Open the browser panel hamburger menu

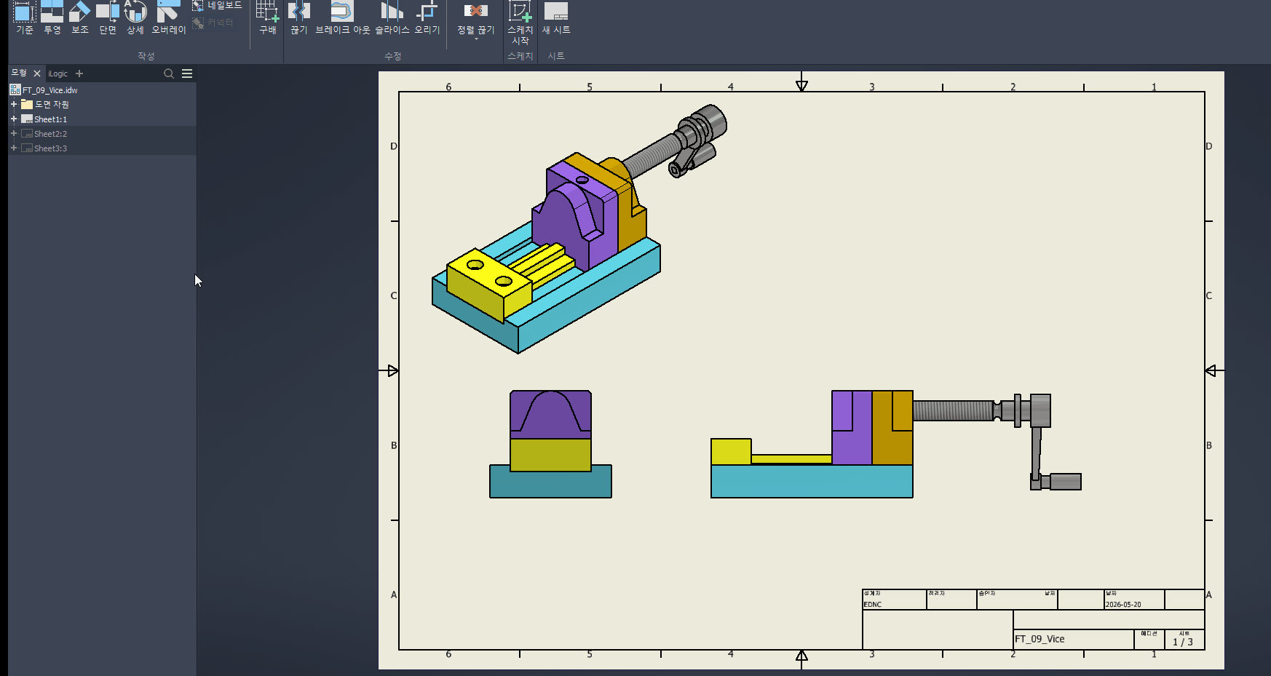coord(187,73)
